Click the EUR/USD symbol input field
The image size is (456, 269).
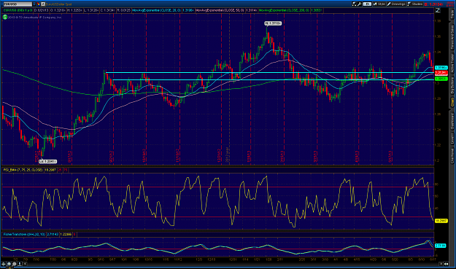(x=18, y=4)
